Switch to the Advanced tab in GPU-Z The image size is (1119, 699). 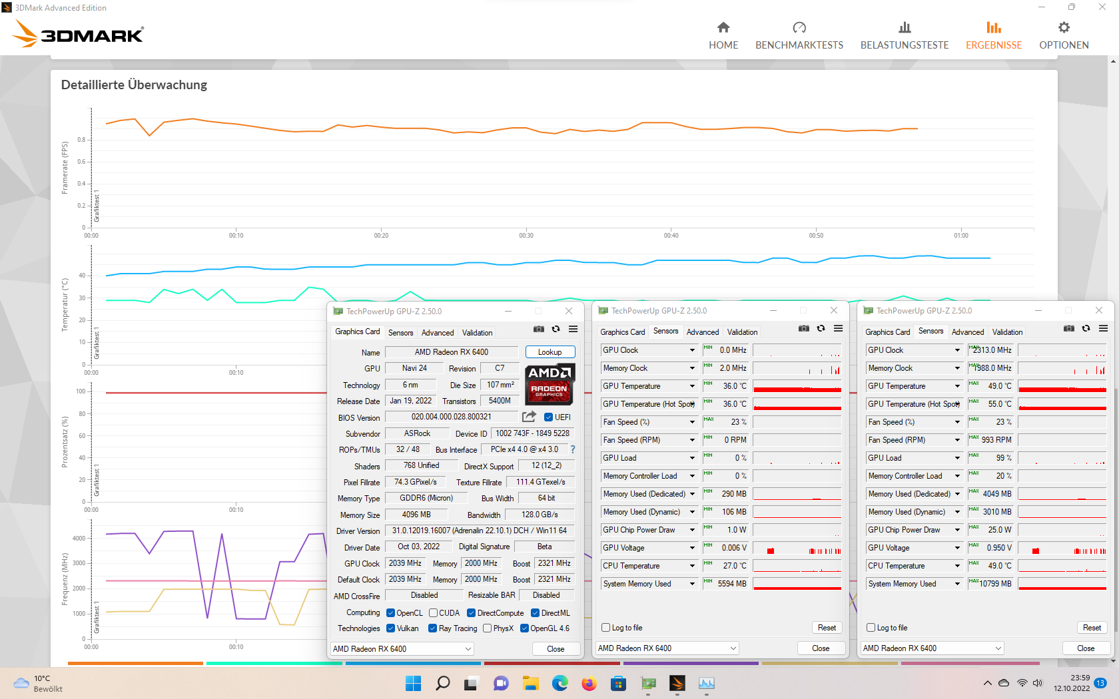click(438, 332)
